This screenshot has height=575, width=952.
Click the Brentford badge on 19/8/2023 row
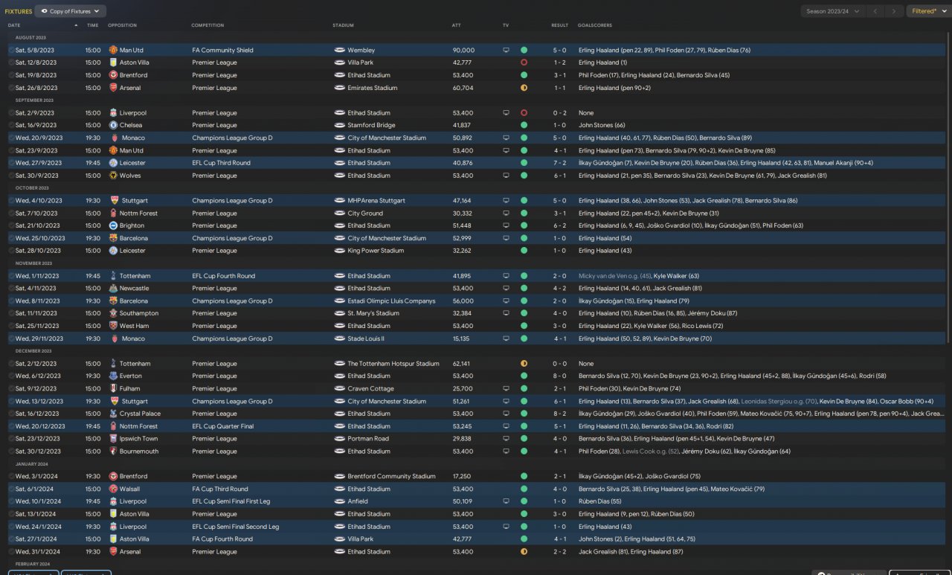click(113, 75)
